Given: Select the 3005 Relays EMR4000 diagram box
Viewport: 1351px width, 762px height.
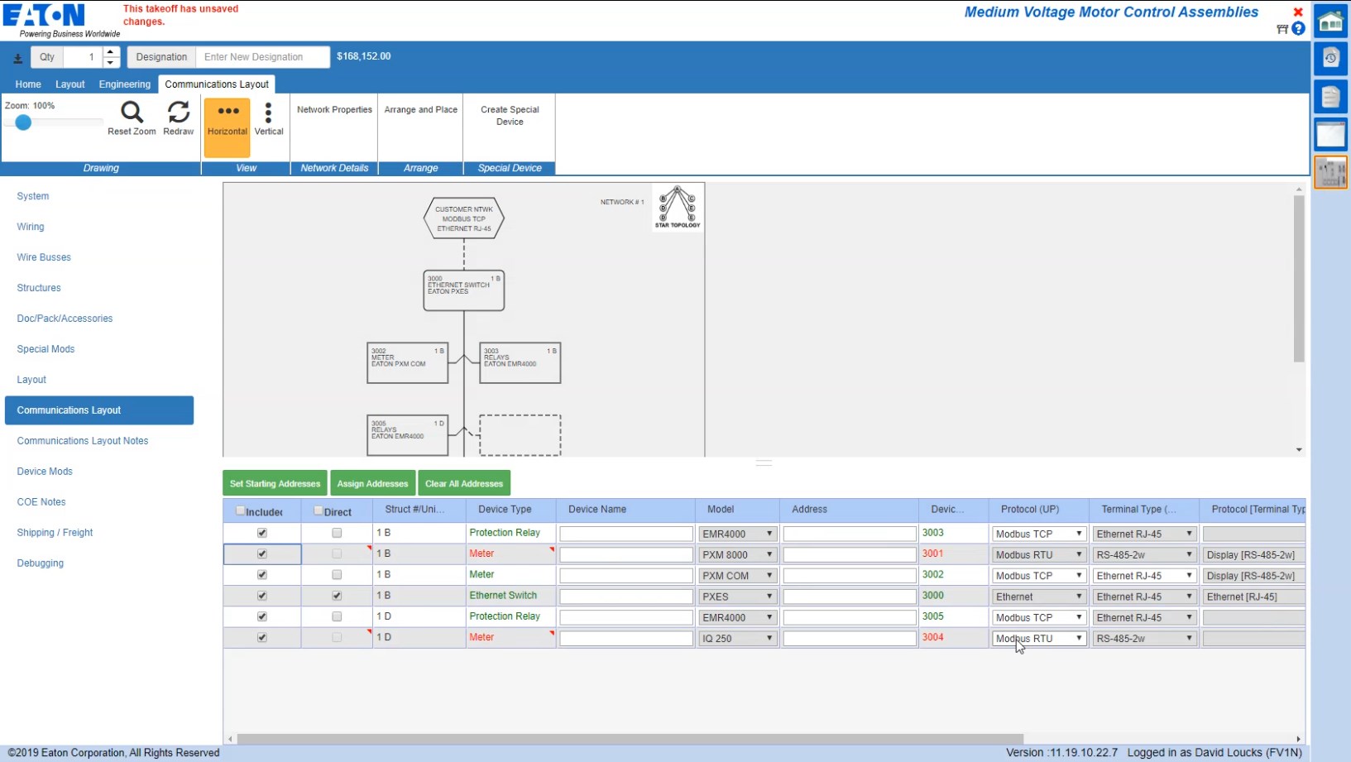Looking at the screenshot, I should pyautogui.click(x=408, y=435).
